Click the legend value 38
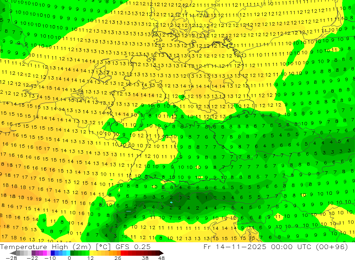 [x=145, y=258]
